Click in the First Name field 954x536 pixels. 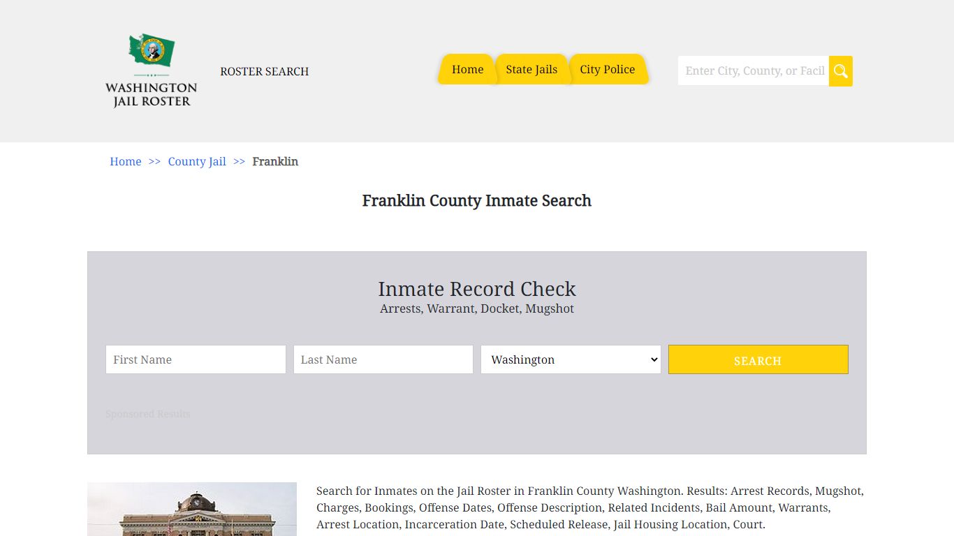(196, 359)
